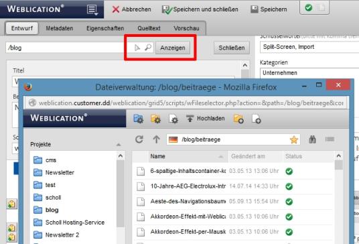Open the Weblication menu icon next to logo
The image size is (359, 244).
(x=92, y=10)
